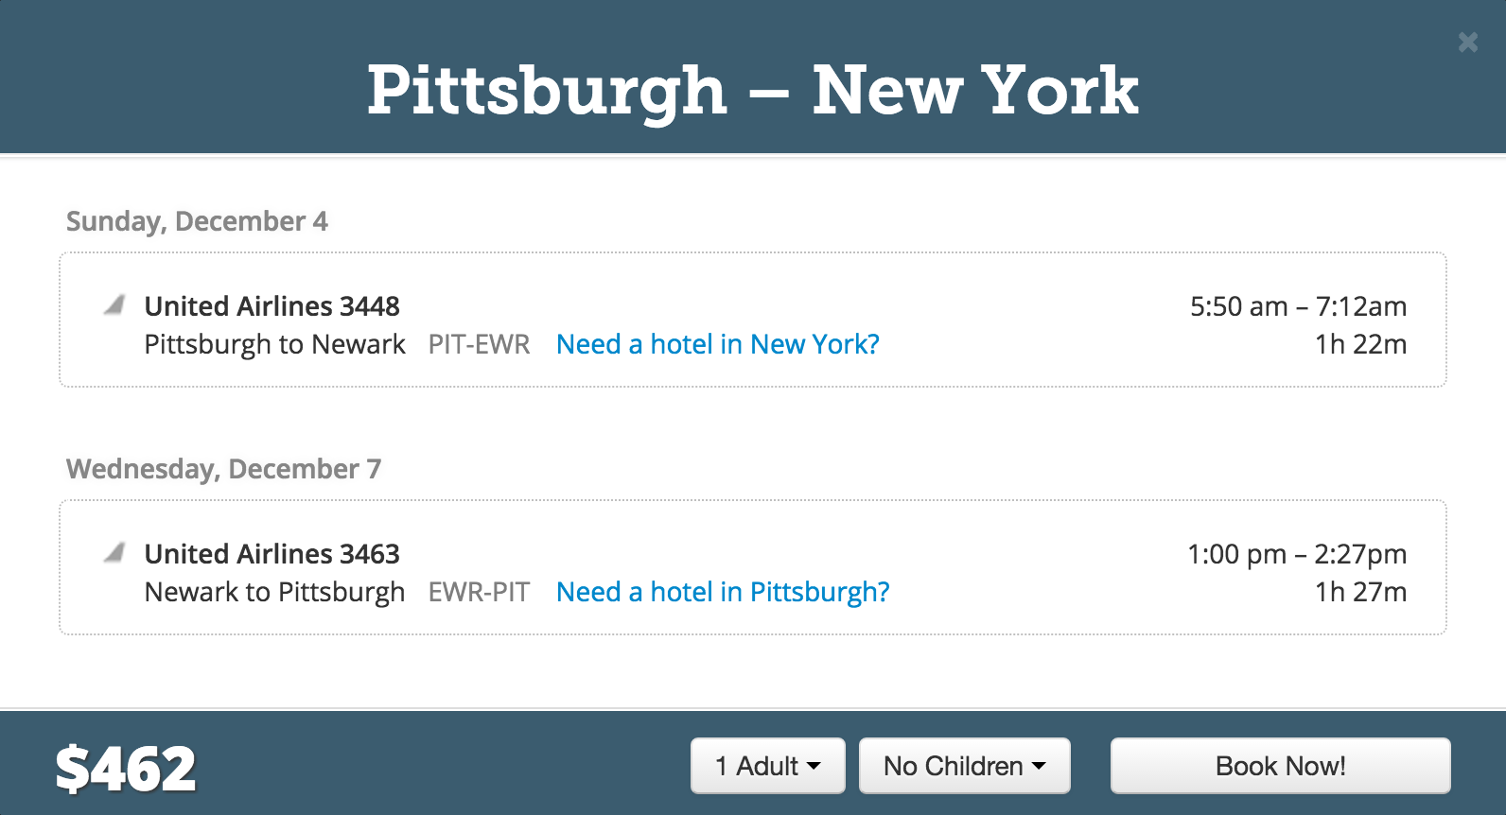
Task: Click the Sunday, December 4 date label
Action: pos(197,221)
